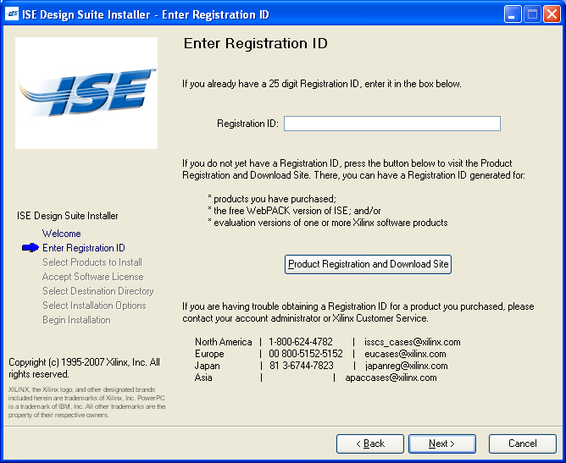Screen dimensions: 566x463
Task: Click the ISE installer title bar icon
Action: (x=13, y=14)
